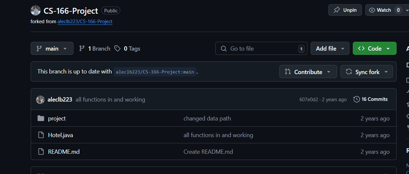The width and height of the screenshot is (409, 174).
Task: Open the latest commit message in the header row
Action: coord(110,100)
